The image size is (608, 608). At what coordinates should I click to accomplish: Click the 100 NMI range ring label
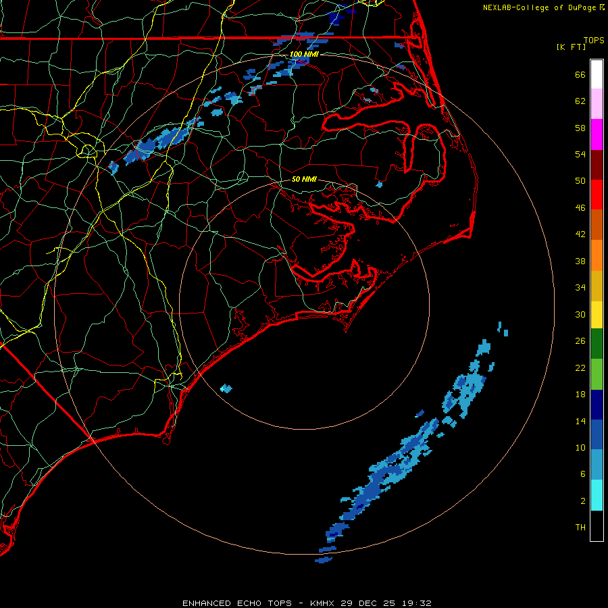point(304,54)
